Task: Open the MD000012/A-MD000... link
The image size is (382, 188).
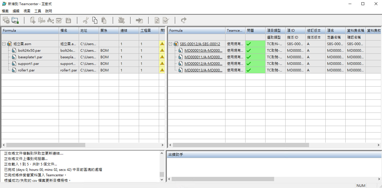Action: coord(203,63)
